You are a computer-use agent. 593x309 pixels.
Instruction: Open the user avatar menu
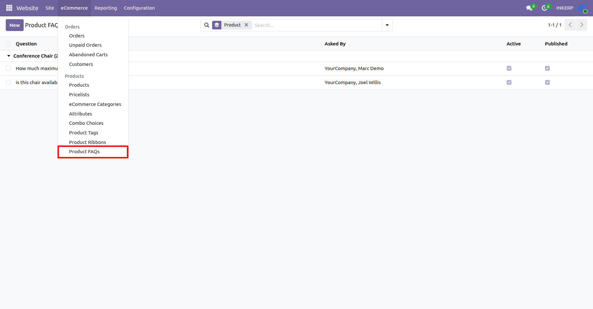[582, 8]
